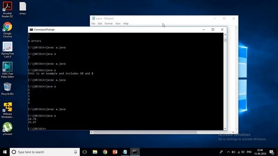Click Notepad horizontal scrollbar right arrow
The width and height of the screenshot is (278, 156).
[233, 132]
